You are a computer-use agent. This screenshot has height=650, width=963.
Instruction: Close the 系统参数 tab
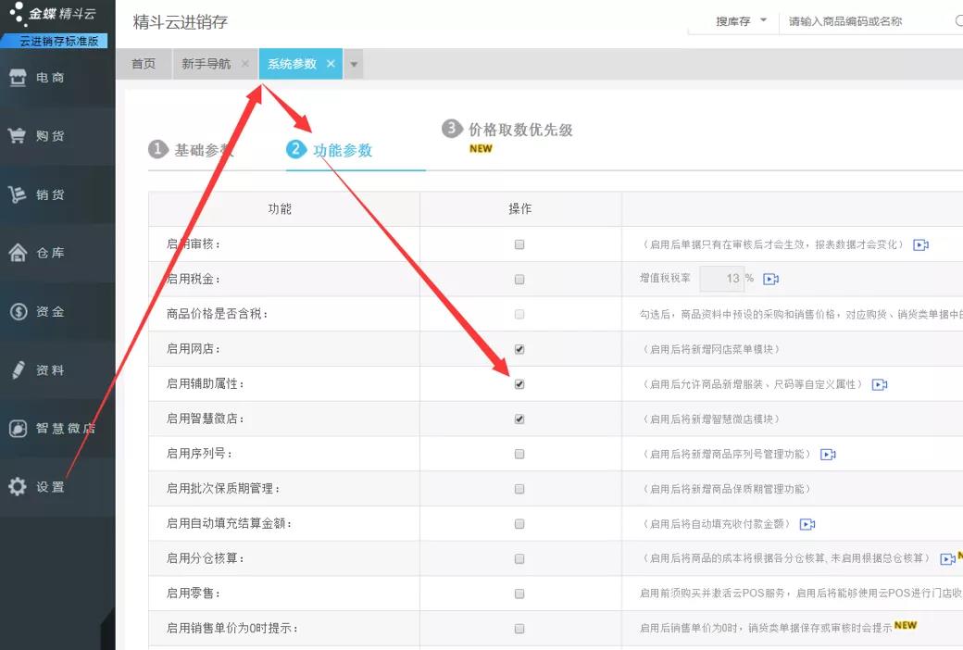[331, 63]
